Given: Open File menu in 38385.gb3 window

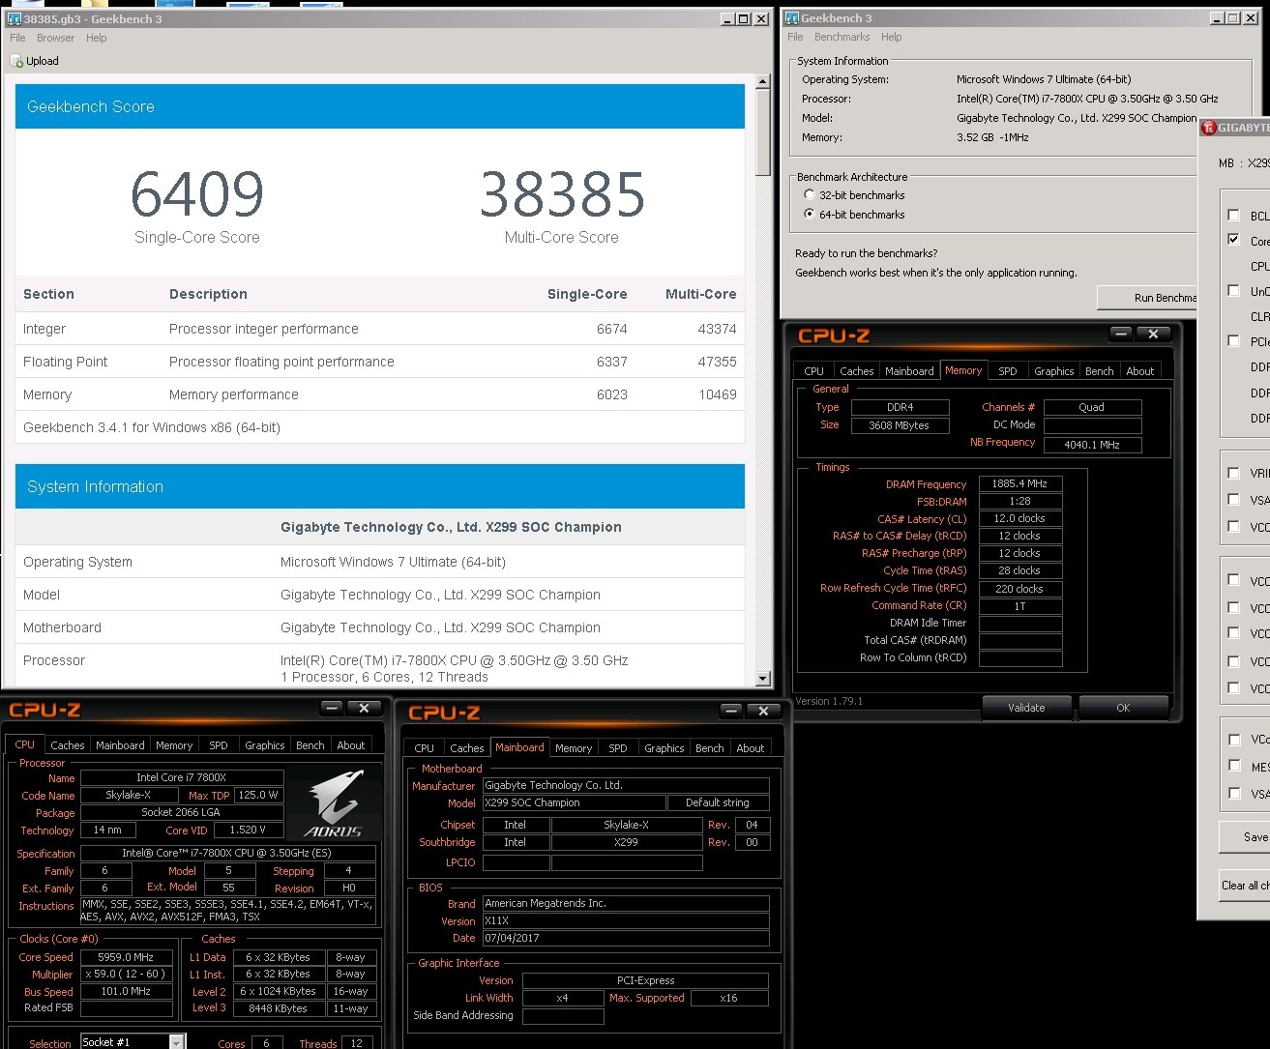Looking at the screenshot, I should point(17,38).
